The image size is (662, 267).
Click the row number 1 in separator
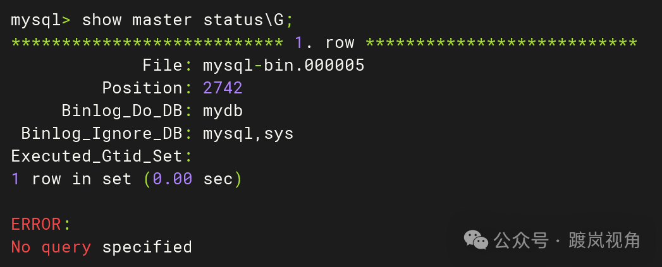coord(299,42)
